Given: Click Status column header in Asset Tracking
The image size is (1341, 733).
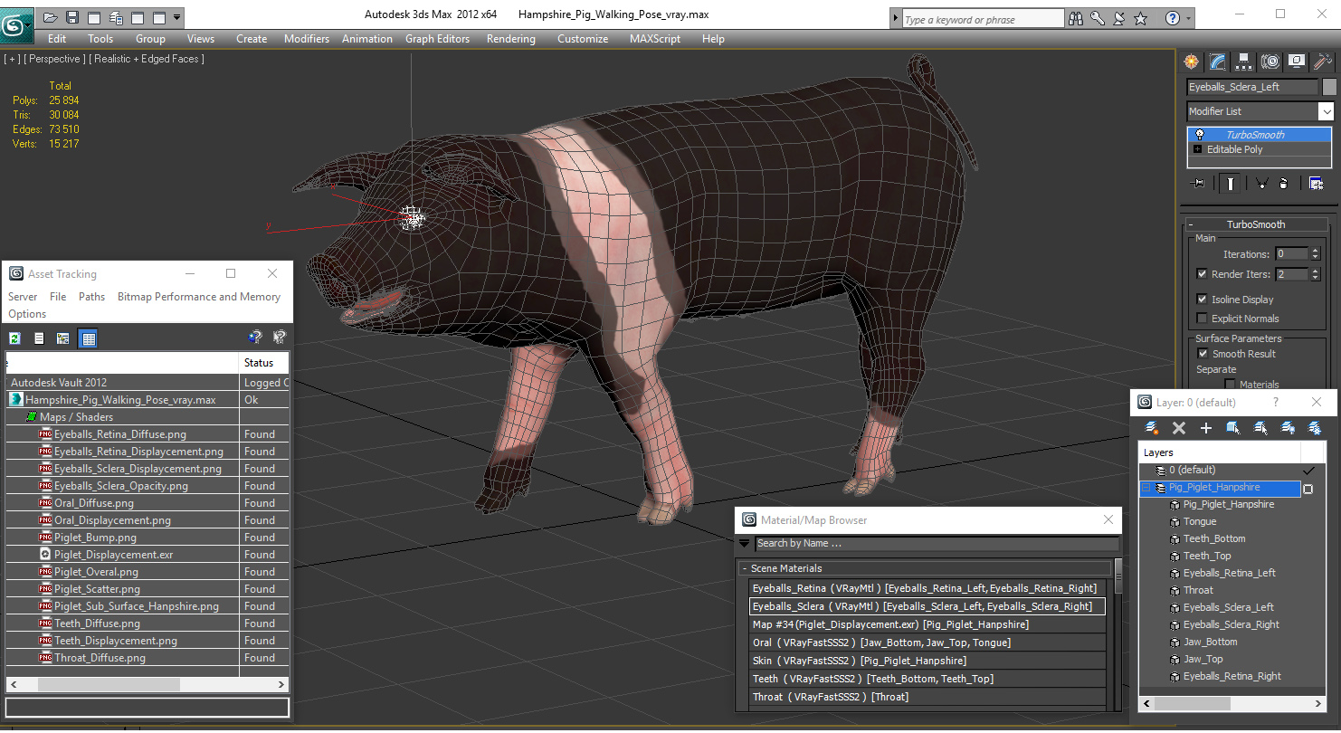Looking at the screenshot, I should (x=263, y=363).
